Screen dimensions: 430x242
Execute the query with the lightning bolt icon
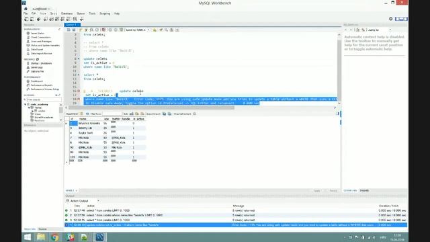[81, 30]
